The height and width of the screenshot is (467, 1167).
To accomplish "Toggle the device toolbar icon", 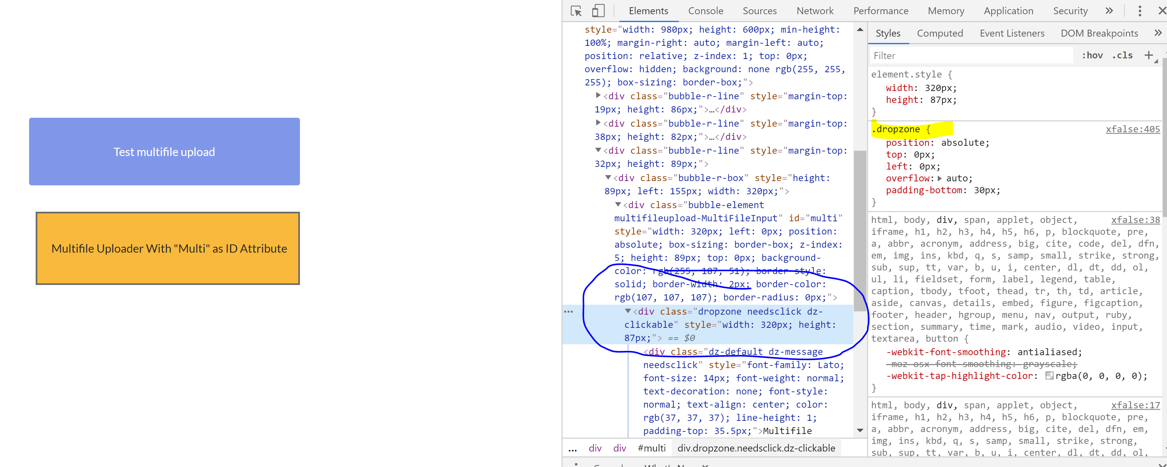I will tap(598, 11).
